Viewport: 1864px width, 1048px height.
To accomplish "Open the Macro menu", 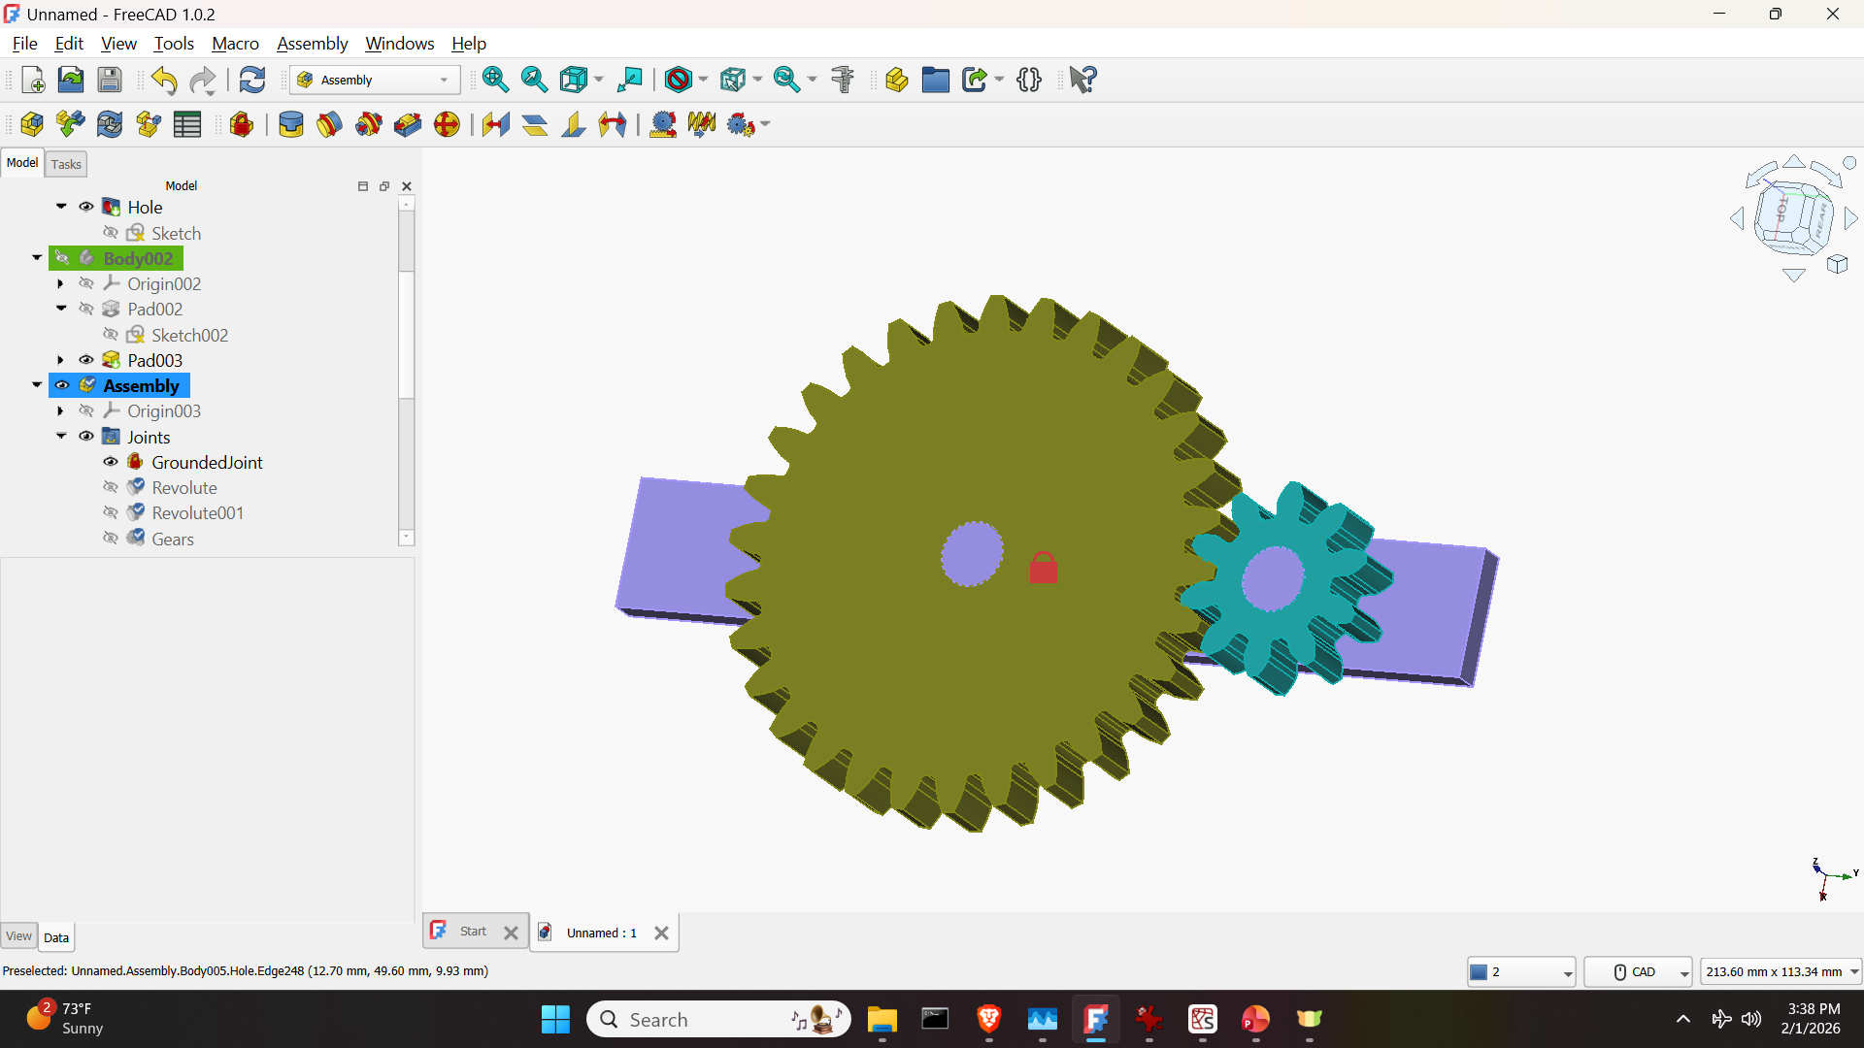I will click(x=235, y=44).
